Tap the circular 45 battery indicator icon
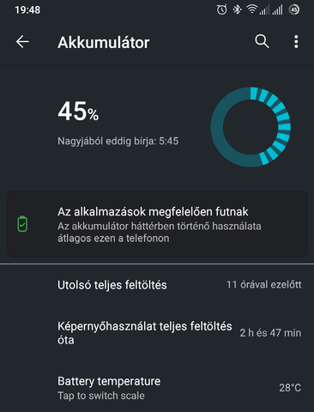Image resolution: width=314 pixels, height=412 pixels. [x=294, y=9]
